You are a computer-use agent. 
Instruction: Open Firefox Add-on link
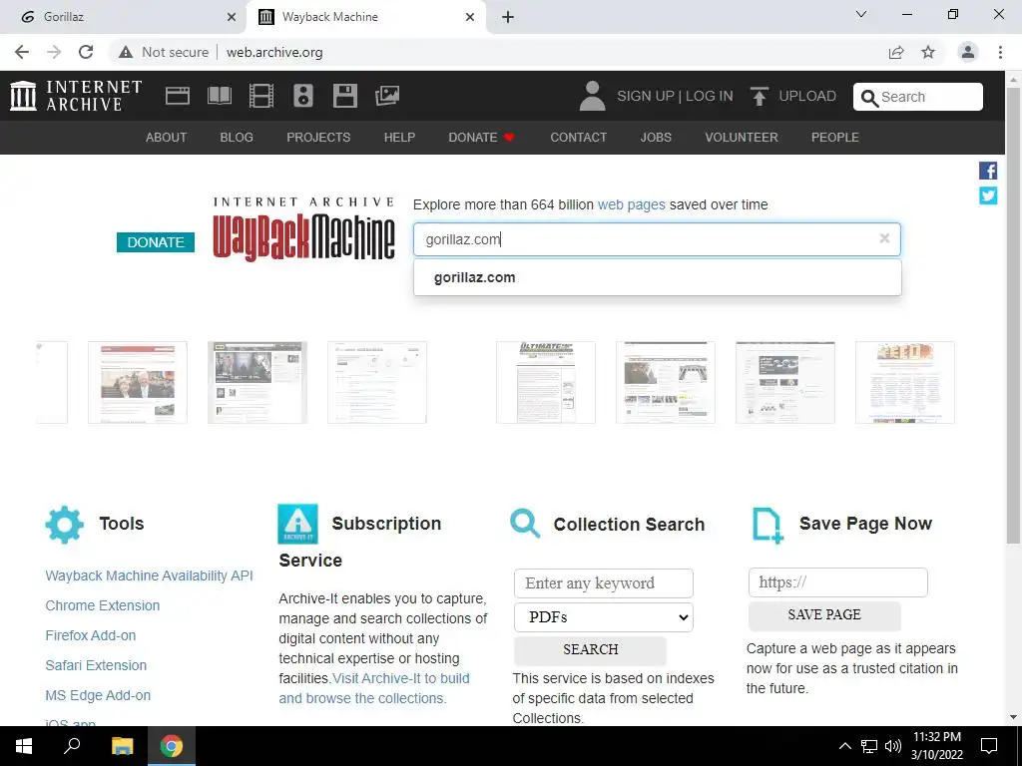pyautogui.click(x=91, y=635)
